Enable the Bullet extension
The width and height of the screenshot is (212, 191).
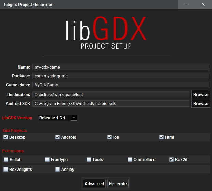click(6, 159)
